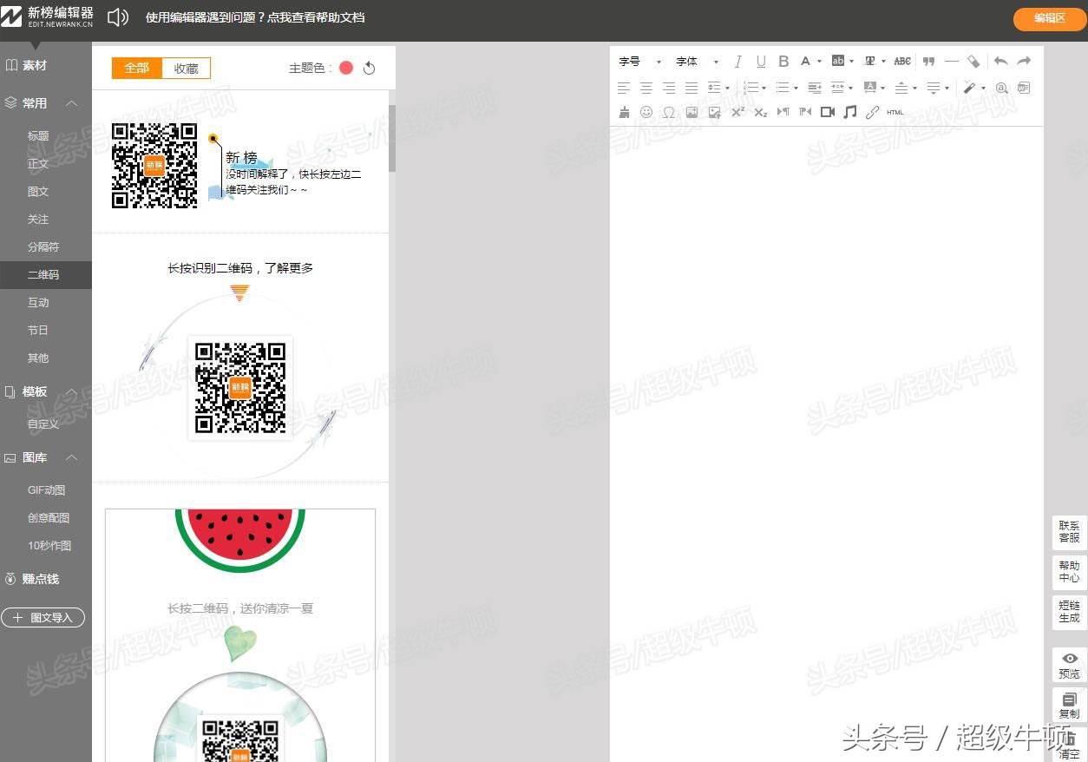Insert an image with the picture icon
The image size is (1088, 762).
[x=691, y=111]
